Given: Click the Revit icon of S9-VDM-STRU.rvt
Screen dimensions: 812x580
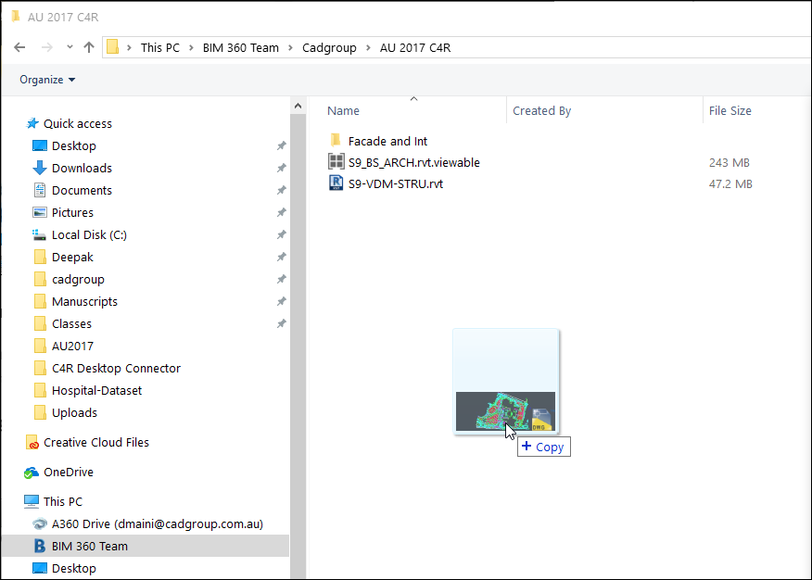Looking at the screenshot, I should (336, 183).
